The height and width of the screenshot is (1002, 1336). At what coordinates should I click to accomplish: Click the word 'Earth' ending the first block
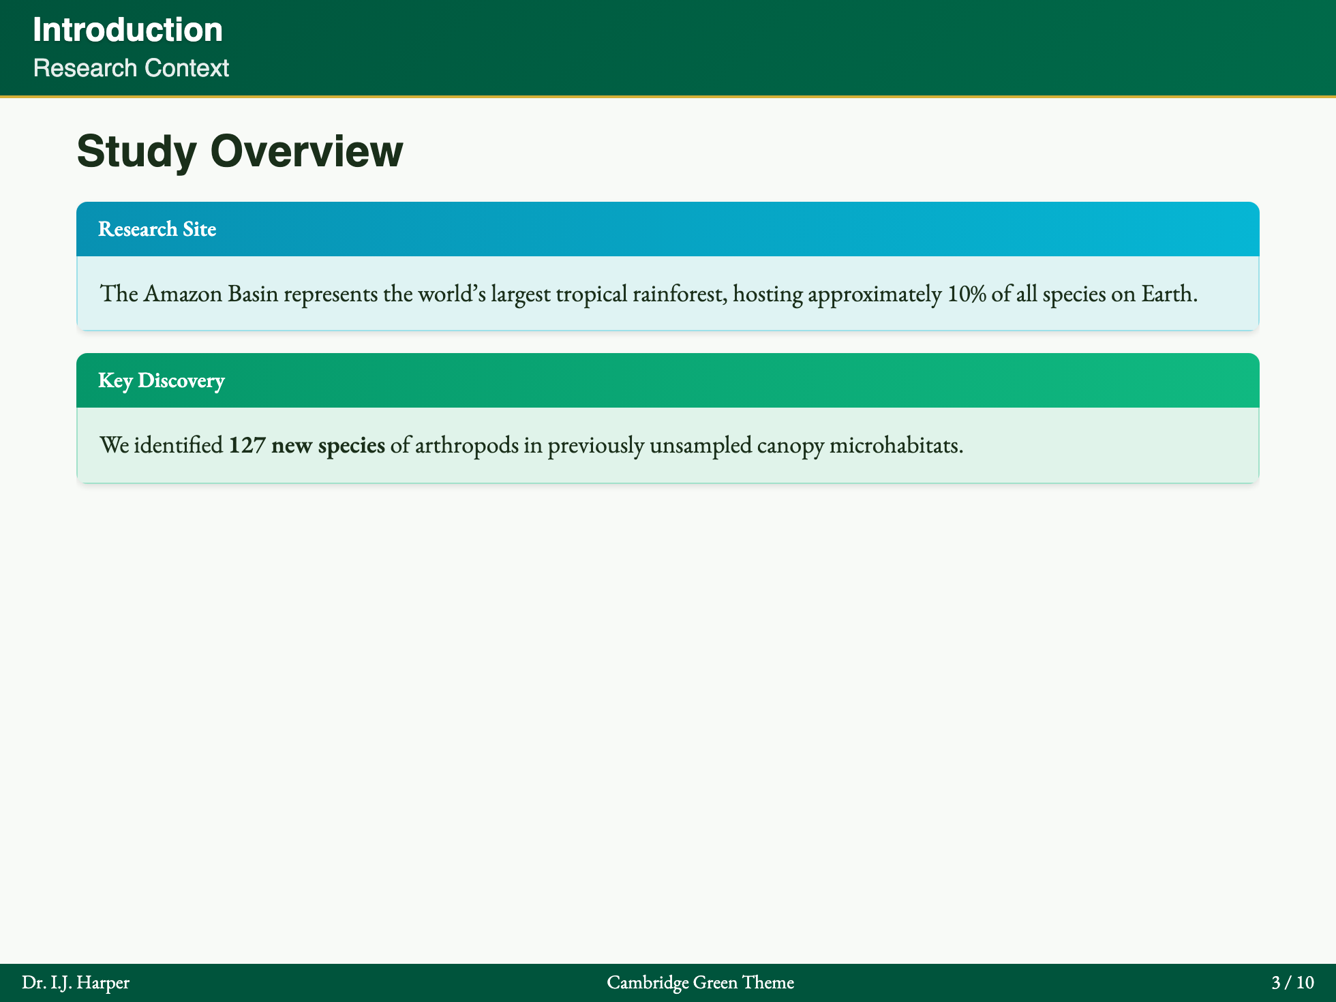1166,294
